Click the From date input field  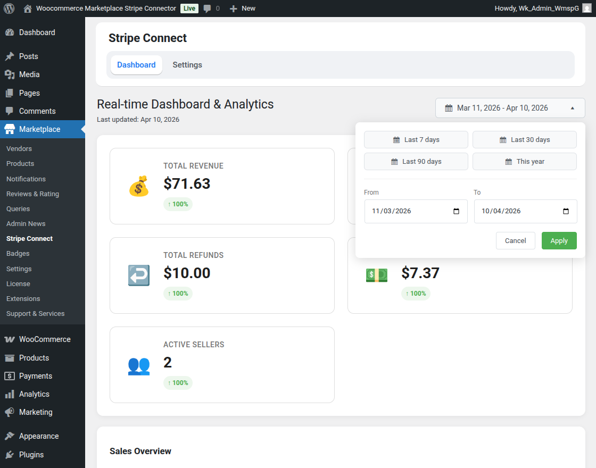click(404, 211)
